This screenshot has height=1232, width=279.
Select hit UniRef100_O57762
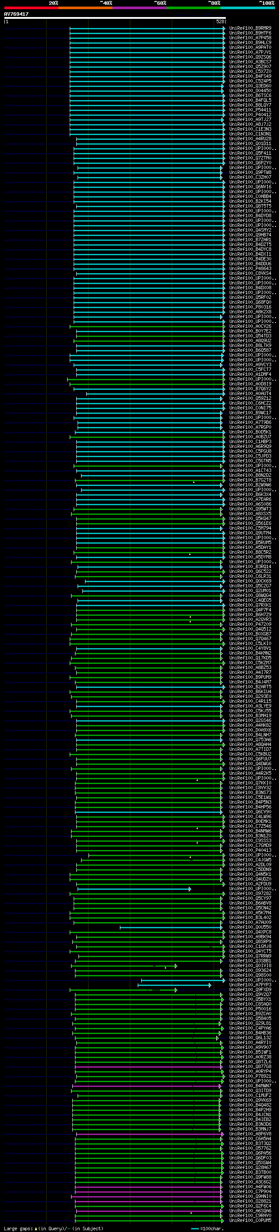coord(250,1148)
